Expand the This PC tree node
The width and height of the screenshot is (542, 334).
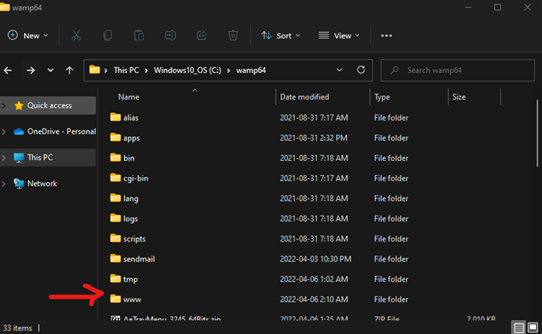[x=4, y=158]
